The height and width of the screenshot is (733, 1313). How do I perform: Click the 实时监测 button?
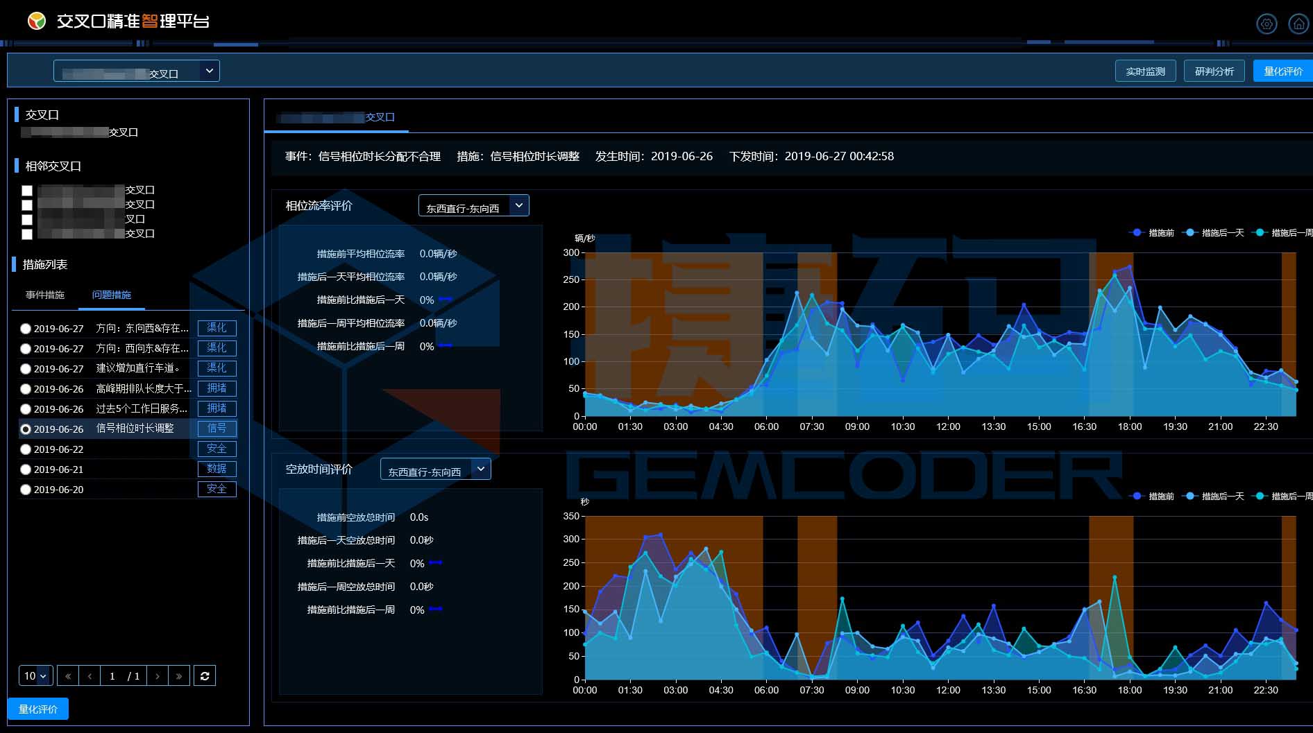tap(1145, 71)
